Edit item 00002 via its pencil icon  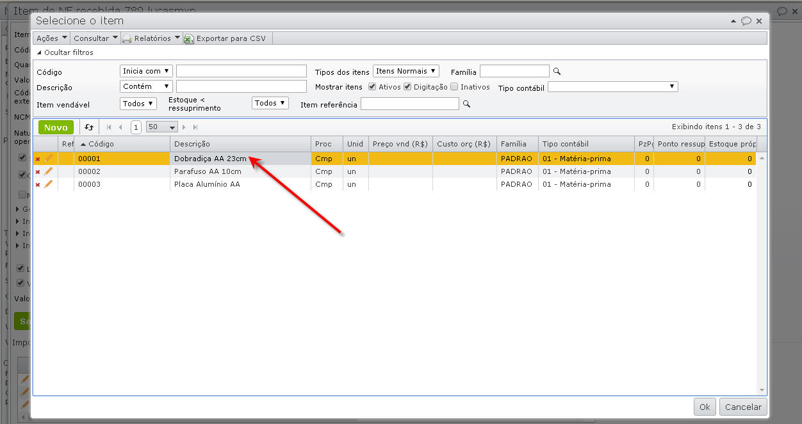(x=48, y=171)
